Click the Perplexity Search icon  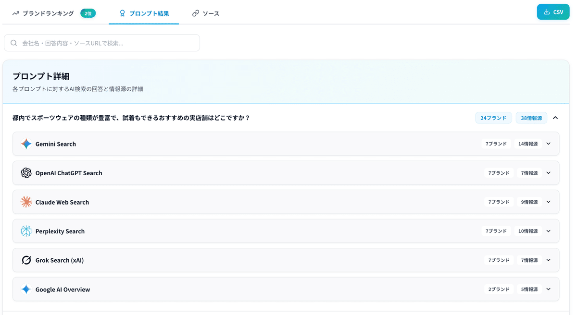[x=26, y=231]
